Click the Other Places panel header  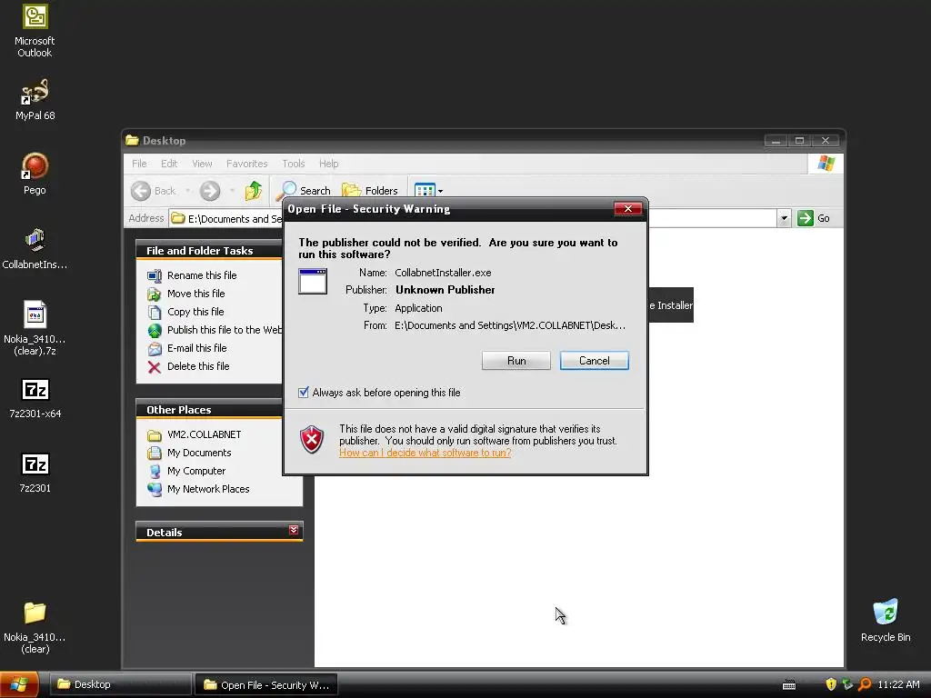(x=209, y=410)
